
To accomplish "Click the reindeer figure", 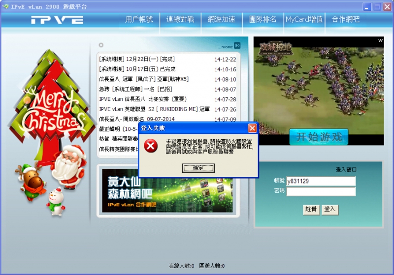I will [31, 181].
